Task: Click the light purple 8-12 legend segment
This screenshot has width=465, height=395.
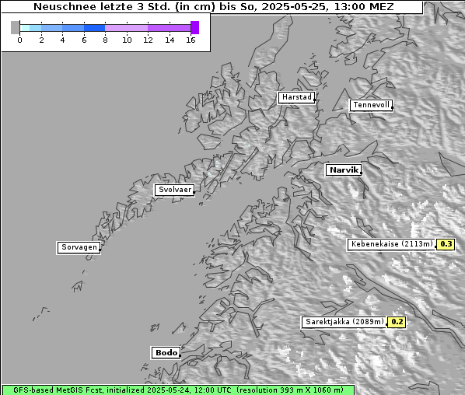Action: (x=127, y=28)
